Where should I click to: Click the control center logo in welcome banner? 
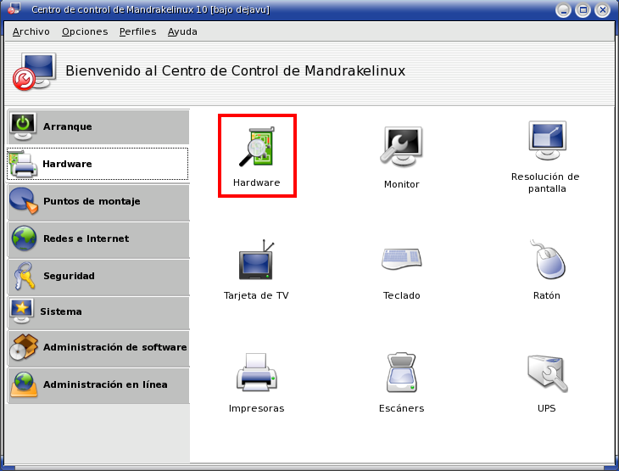coord(35,71)
